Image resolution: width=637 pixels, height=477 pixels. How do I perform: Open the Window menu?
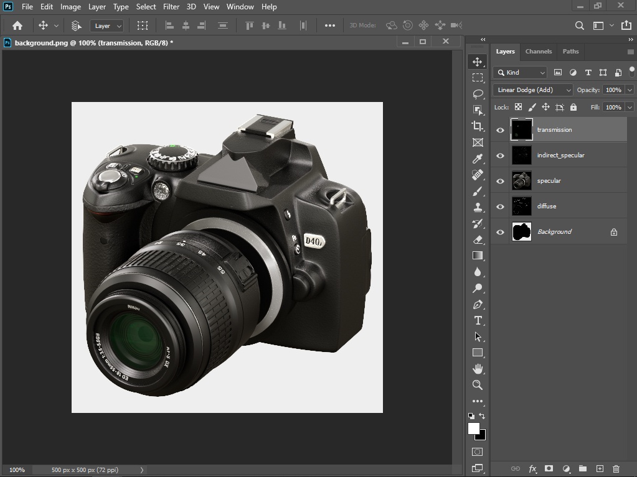click(240, 6)
